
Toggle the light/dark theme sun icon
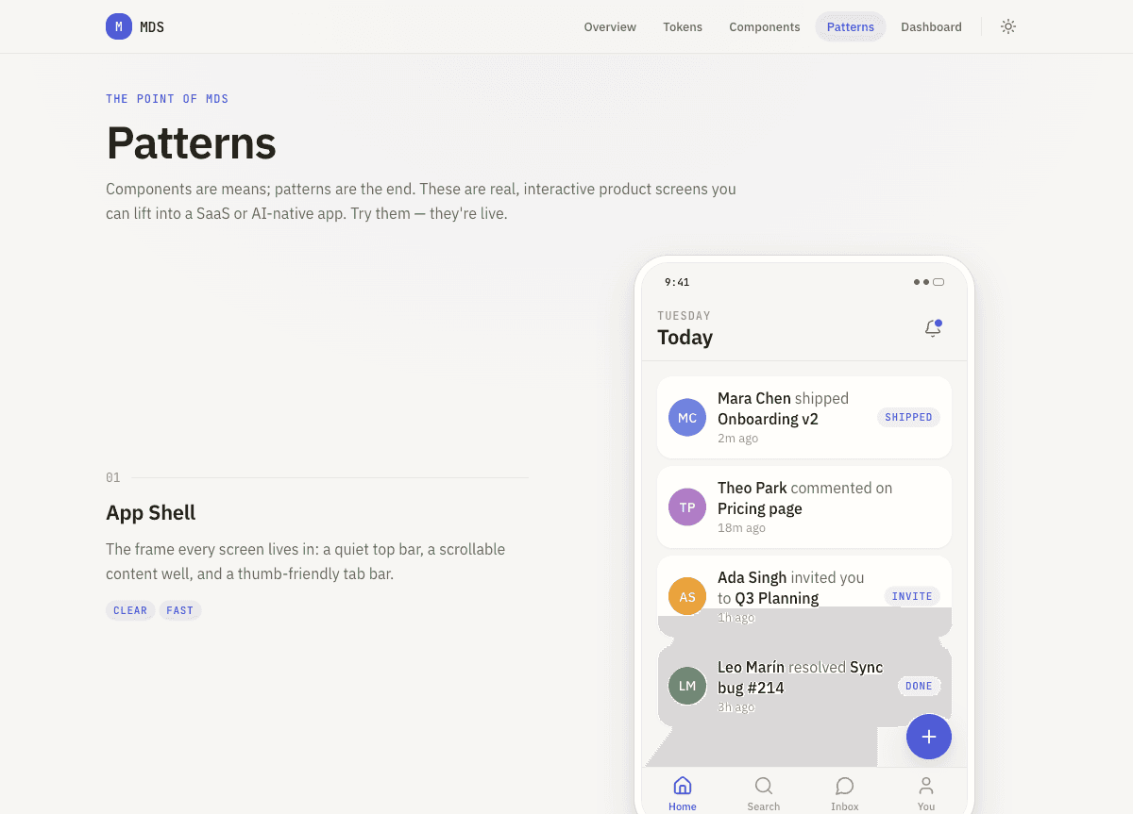[1008, 26]
